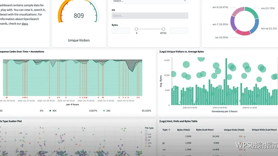Sort by Unique Visits (Total) column header

click(234, 130)
